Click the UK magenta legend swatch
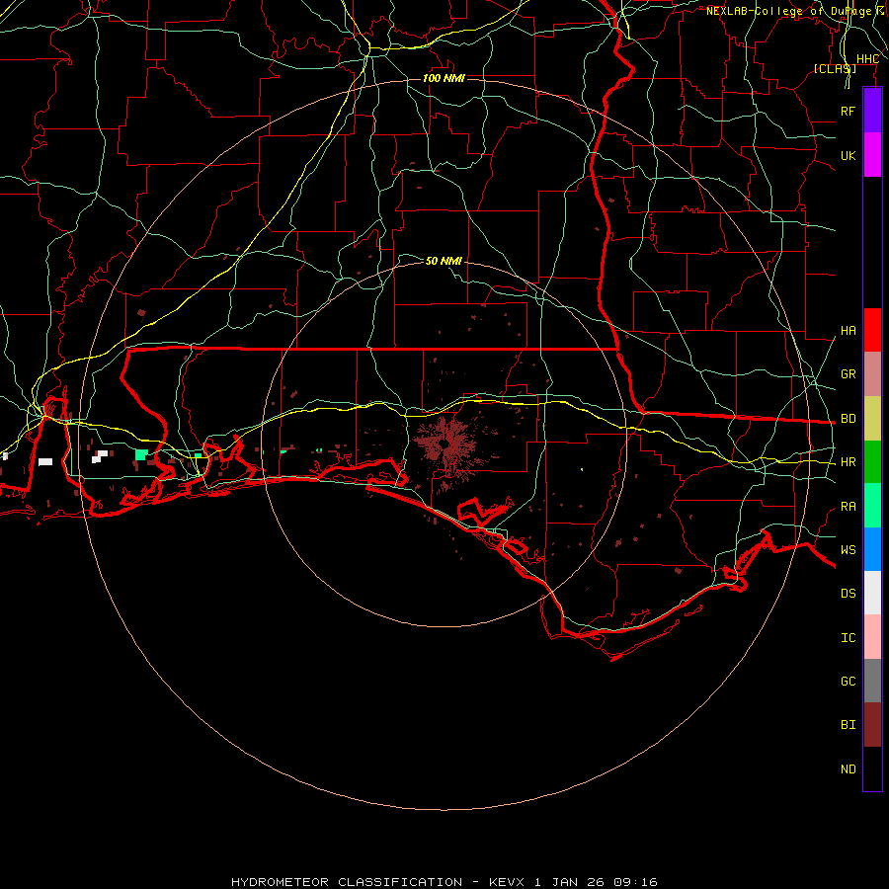This screenshot has height=889, width=889. [x=872, y=155]
